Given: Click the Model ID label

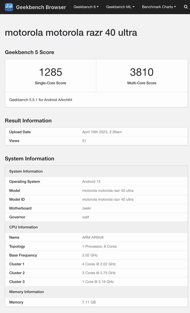Looking at the screenshot, I should click(x=17, y=199).
